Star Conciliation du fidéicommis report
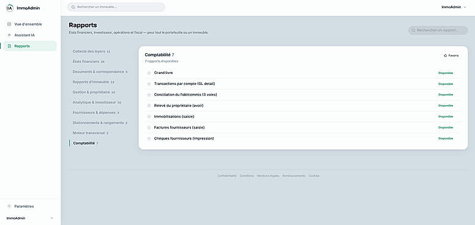This screenshot has width=475, height=225. point(149,95)
